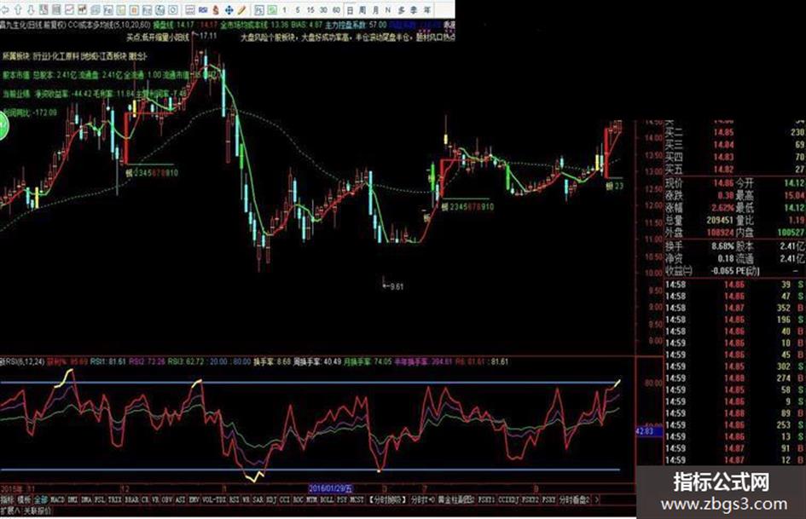Open the TRIX indicator tab
806x519 pixels.
[x=114, y=500]
